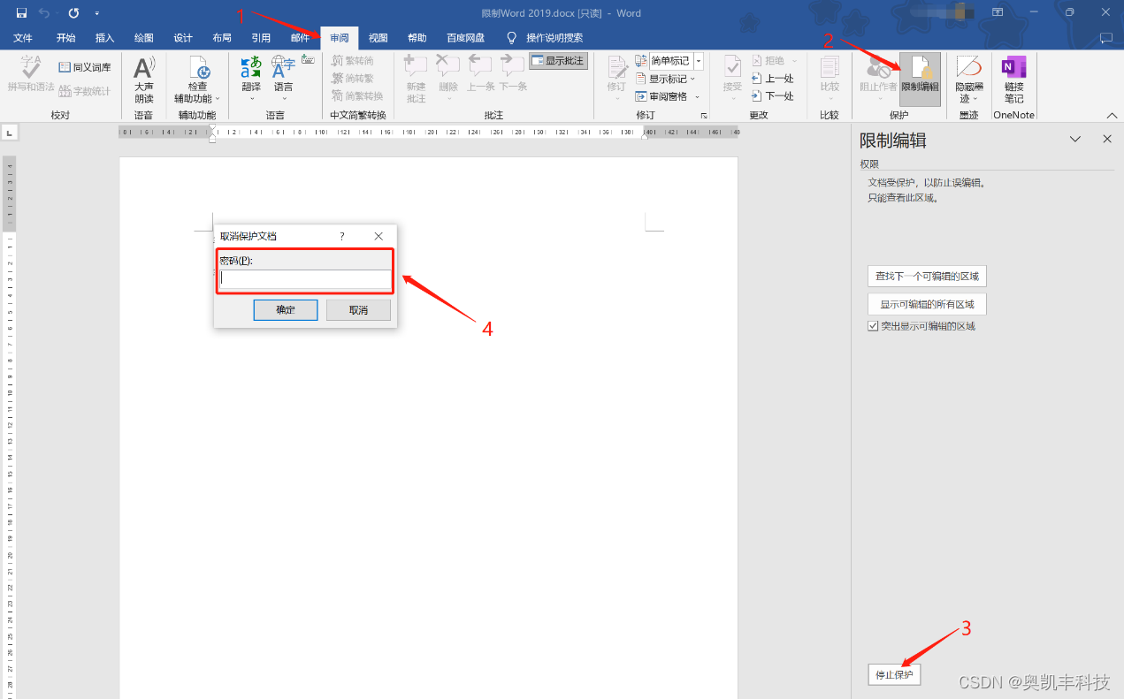
Task: Click 繁转简 conversion option
Action: (x=353, y=60)
